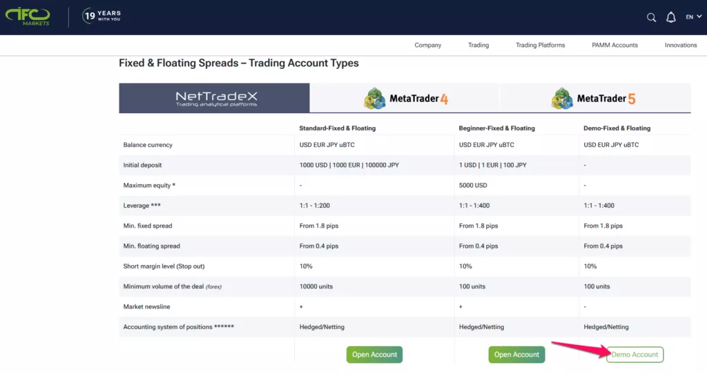Click the MetaTrader 5 logo icon
Viewport: 707px width, 374px height.
pos(562,98)
